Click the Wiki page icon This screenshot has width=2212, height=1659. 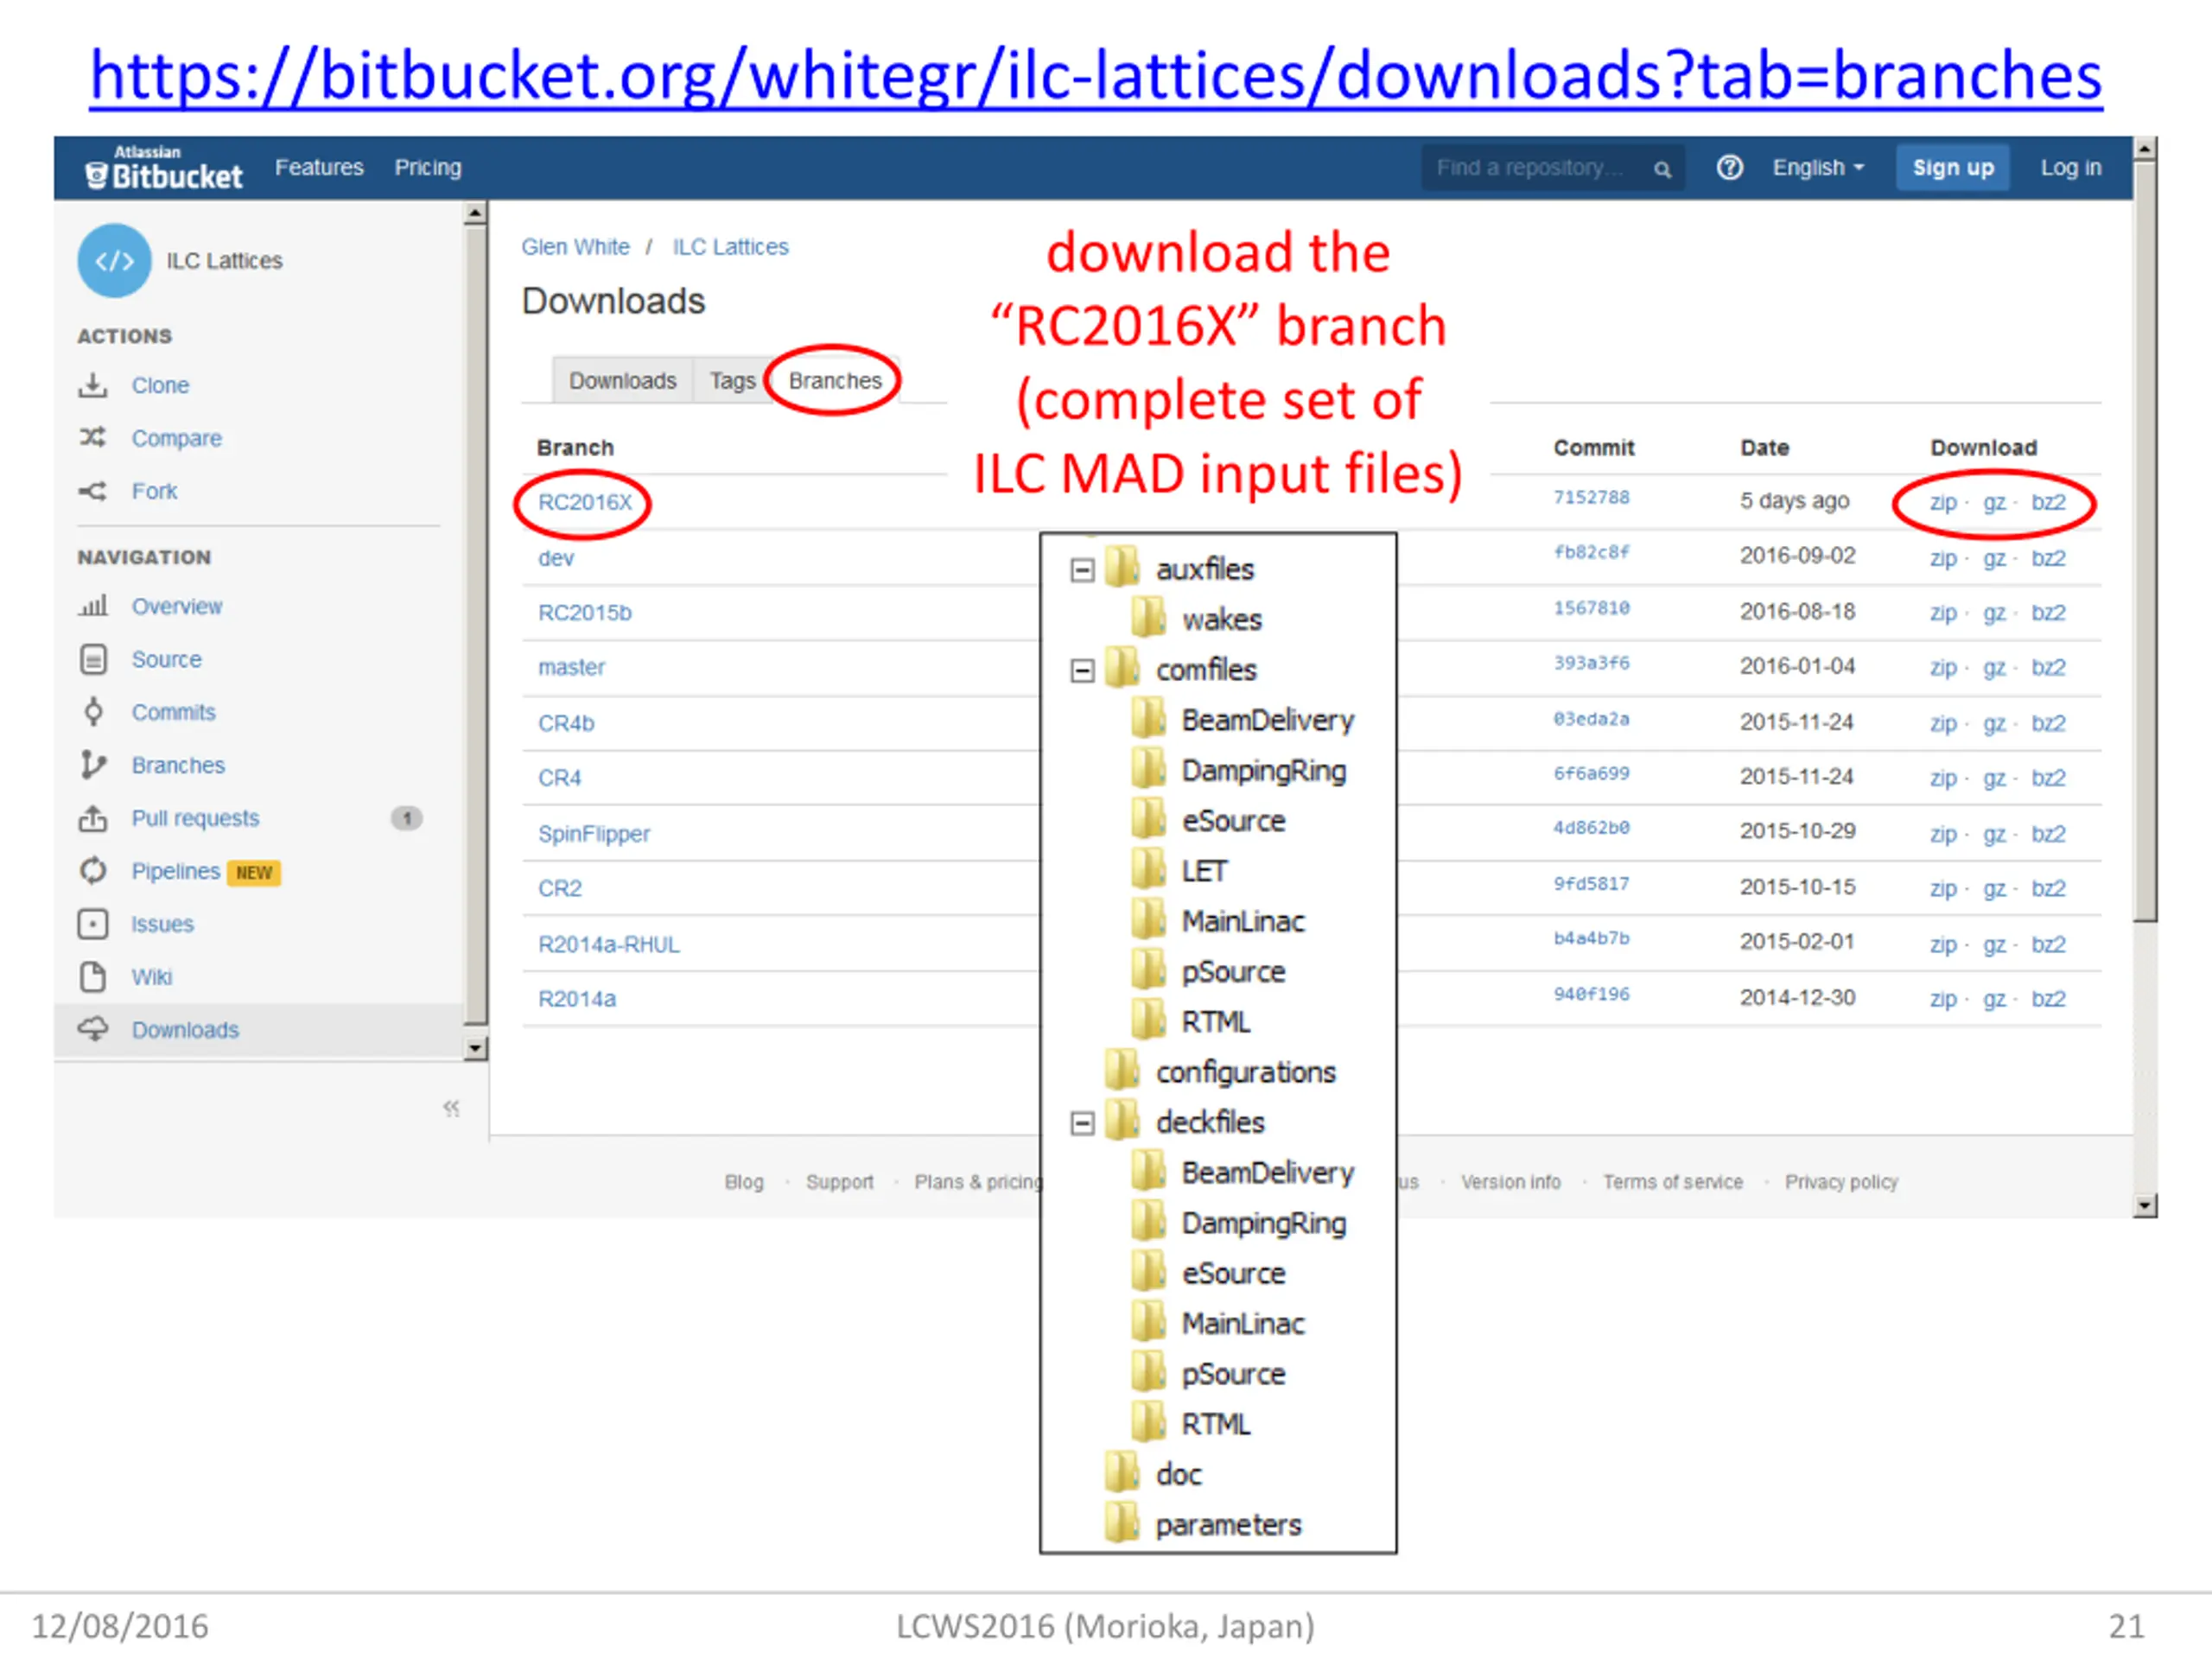coord(93,977)
